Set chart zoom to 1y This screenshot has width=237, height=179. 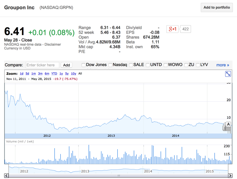61,74
